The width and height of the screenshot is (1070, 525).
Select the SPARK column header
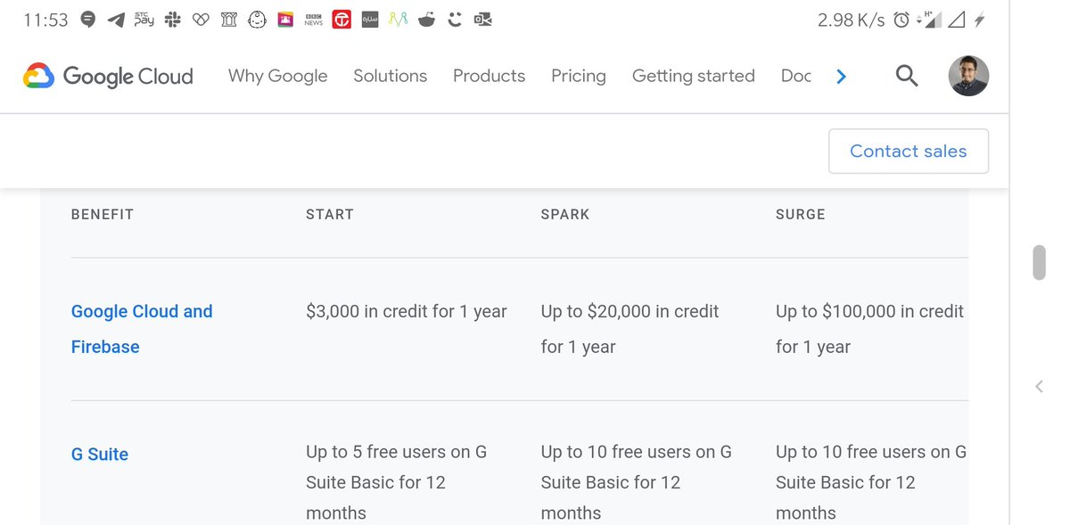tap(565, 214)
